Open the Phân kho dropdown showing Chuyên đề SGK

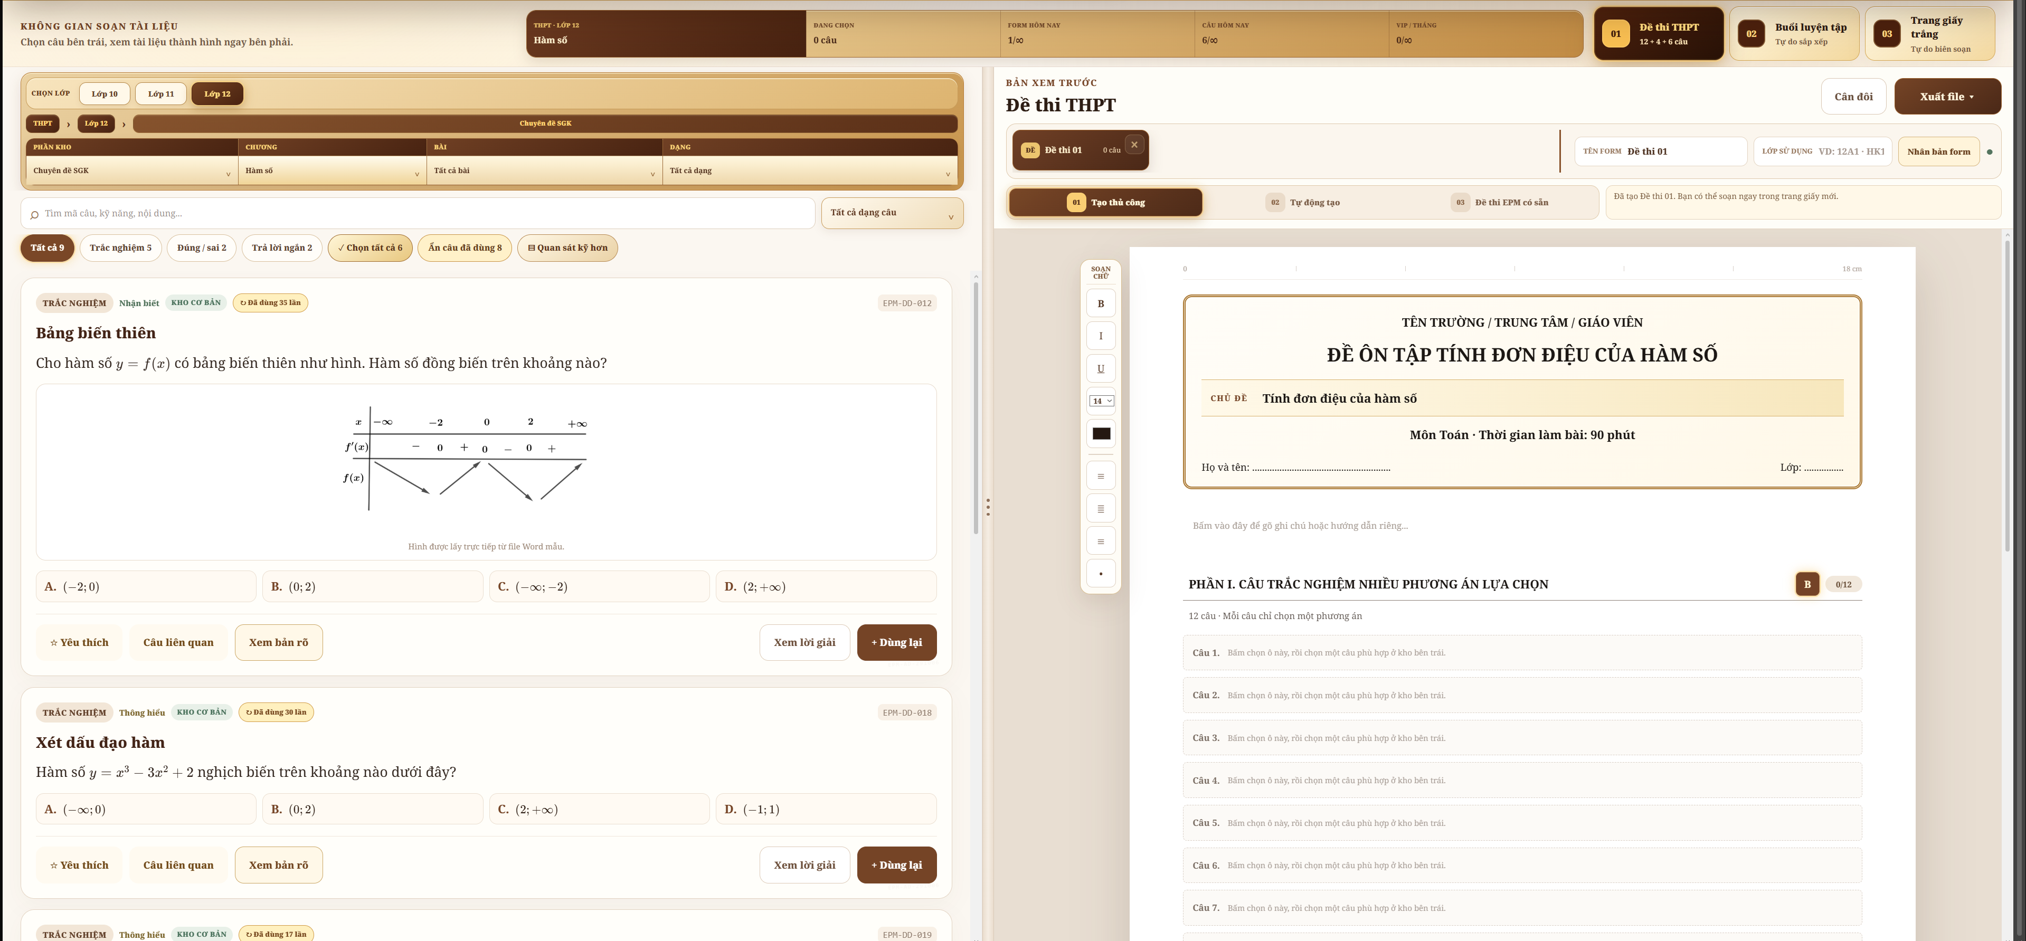[132, 170]
